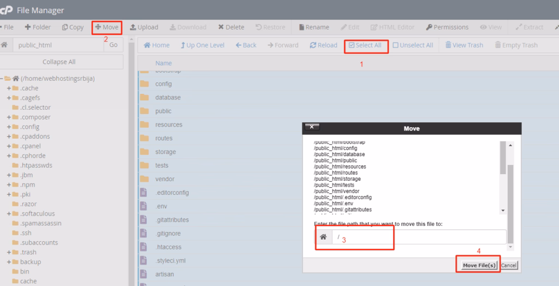Navigate Up One Level
559x286 pixels.
point(203,45)
